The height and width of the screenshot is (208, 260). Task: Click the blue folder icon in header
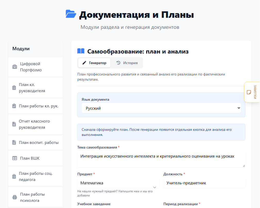(x=71, y=14)
